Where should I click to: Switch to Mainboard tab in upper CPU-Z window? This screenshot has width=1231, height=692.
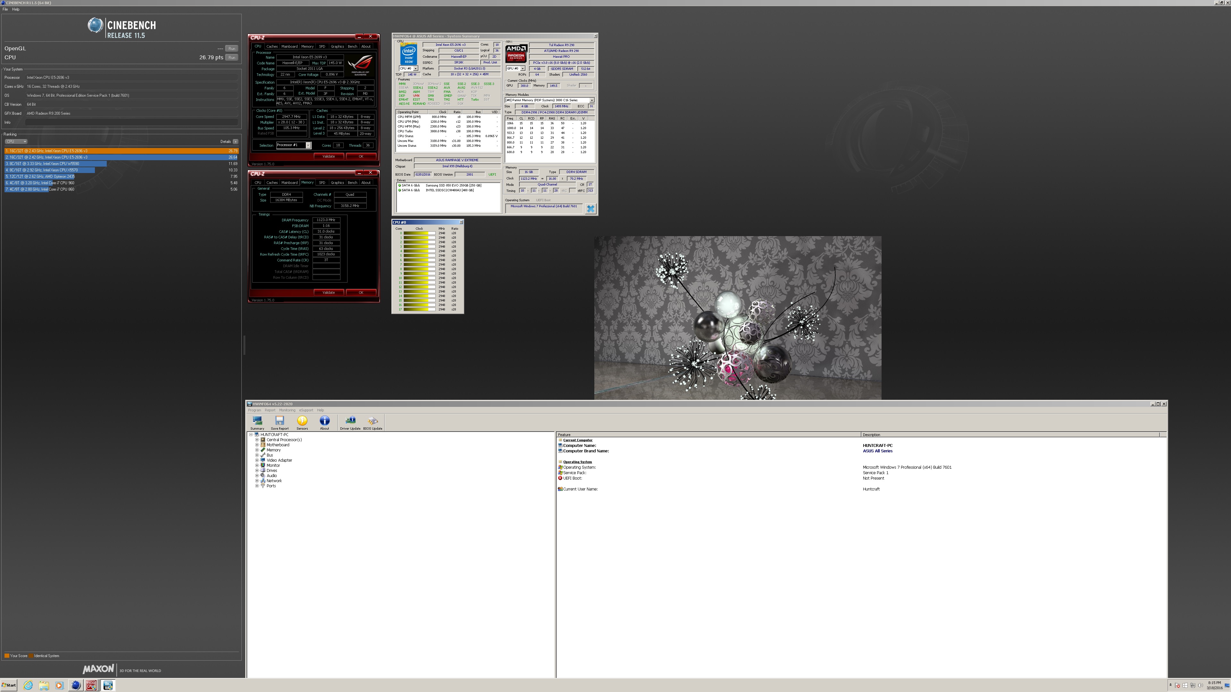coord(289,46)
